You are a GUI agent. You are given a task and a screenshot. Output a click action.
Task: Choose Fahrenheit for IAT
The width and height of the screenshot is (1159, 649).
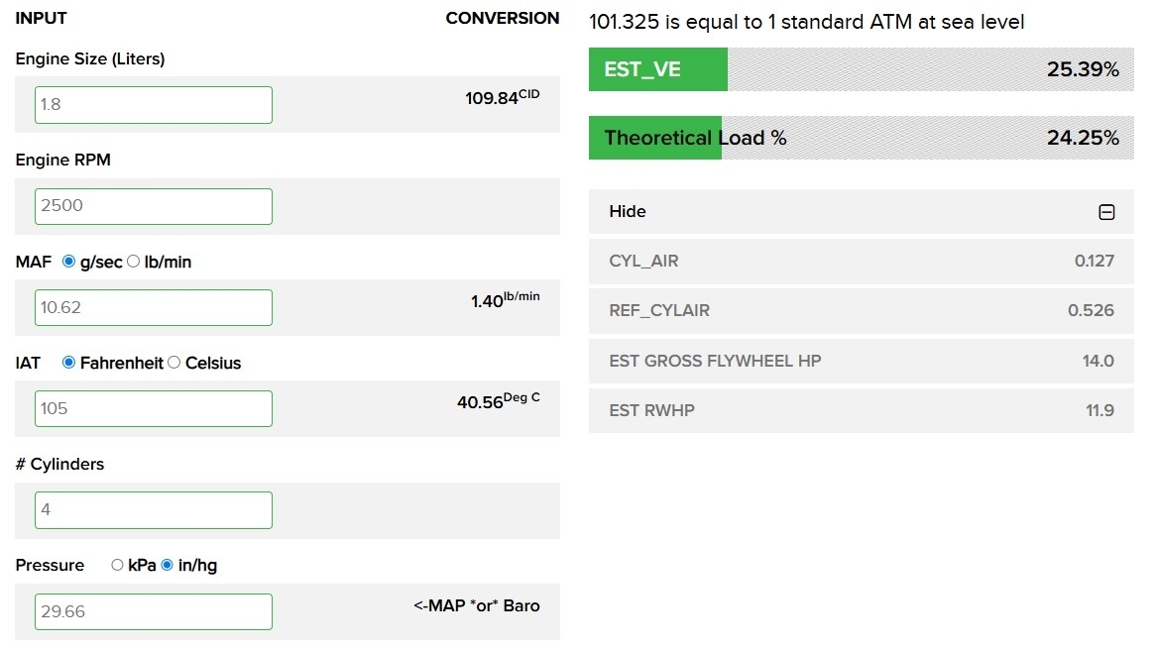[68, 363]
